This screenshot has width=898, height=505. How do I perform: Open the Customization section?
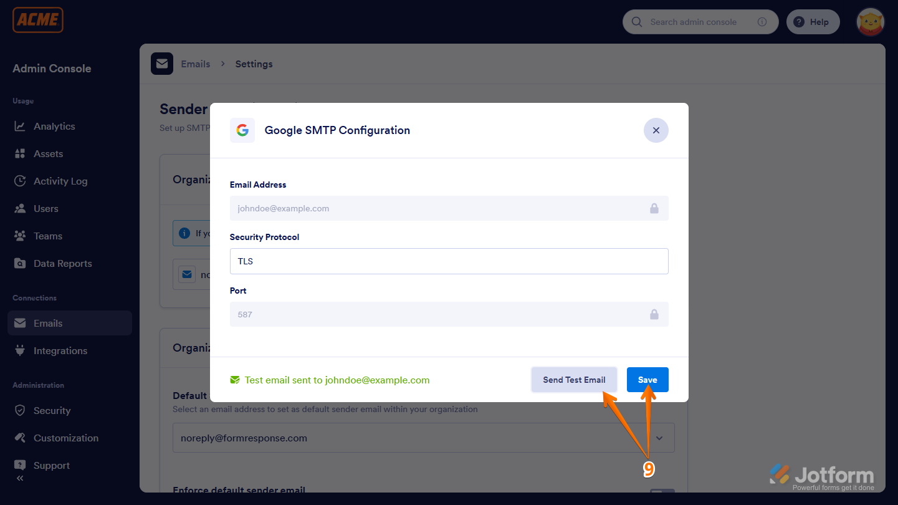[x=21, y=438]
